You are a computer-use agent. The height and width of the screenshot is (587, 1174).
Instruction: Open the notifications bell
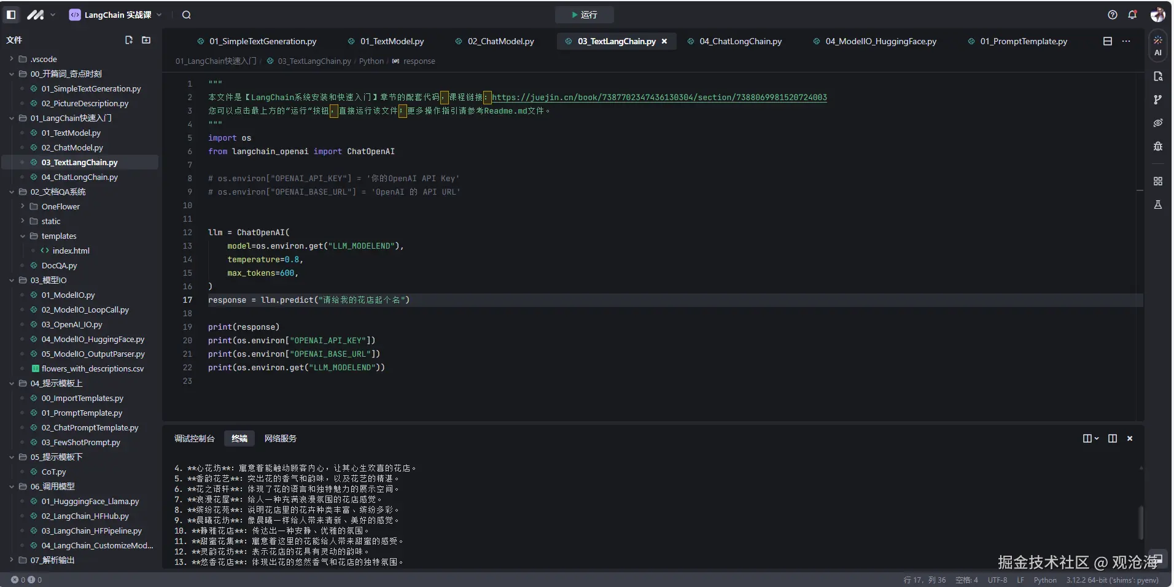pyautogui.click(x=1132, y=15)
